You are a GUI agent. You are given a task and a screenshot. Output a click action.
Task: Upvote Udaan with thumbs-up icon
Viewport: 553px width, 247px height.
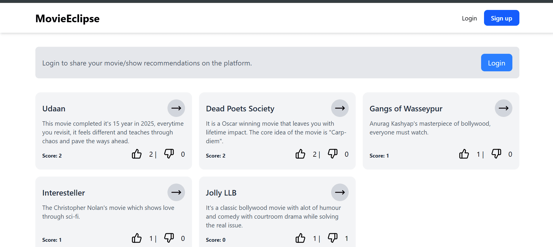point(136,154)
